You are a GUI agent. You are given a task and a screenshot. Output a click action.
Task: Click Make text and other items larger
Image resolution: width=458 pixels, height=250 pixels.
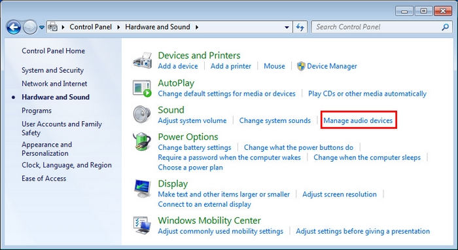pyautogui.click(x=224, y=194)
